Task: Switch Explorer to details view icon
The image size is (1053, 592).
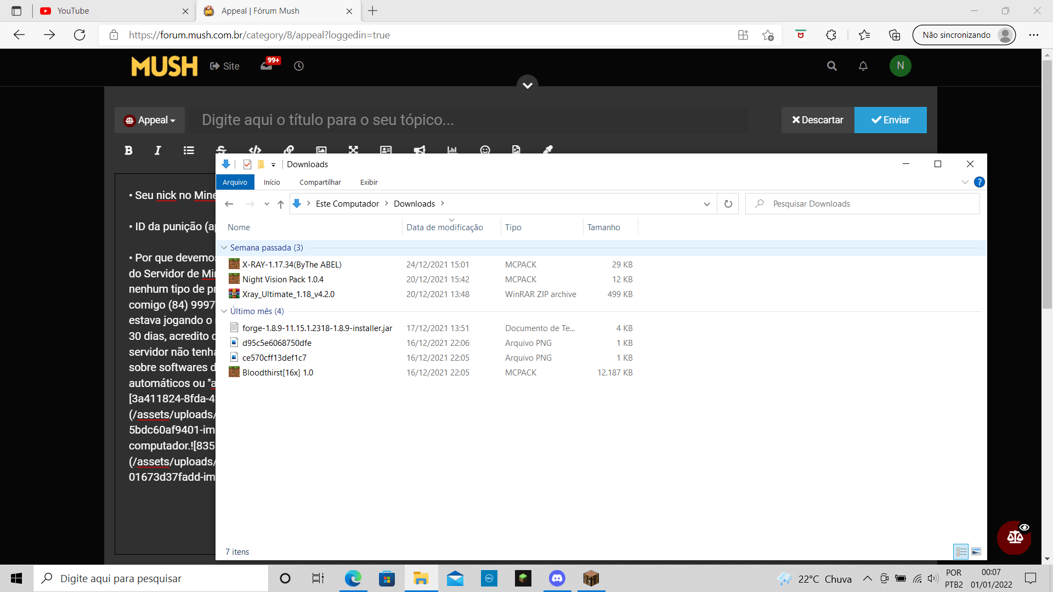Action: (x=961, y=551)
